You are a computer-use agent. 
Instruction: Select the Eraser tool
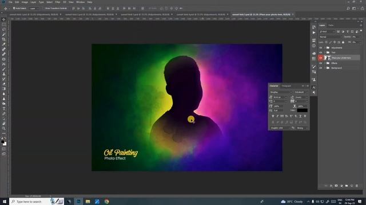[x=4, y=84]
